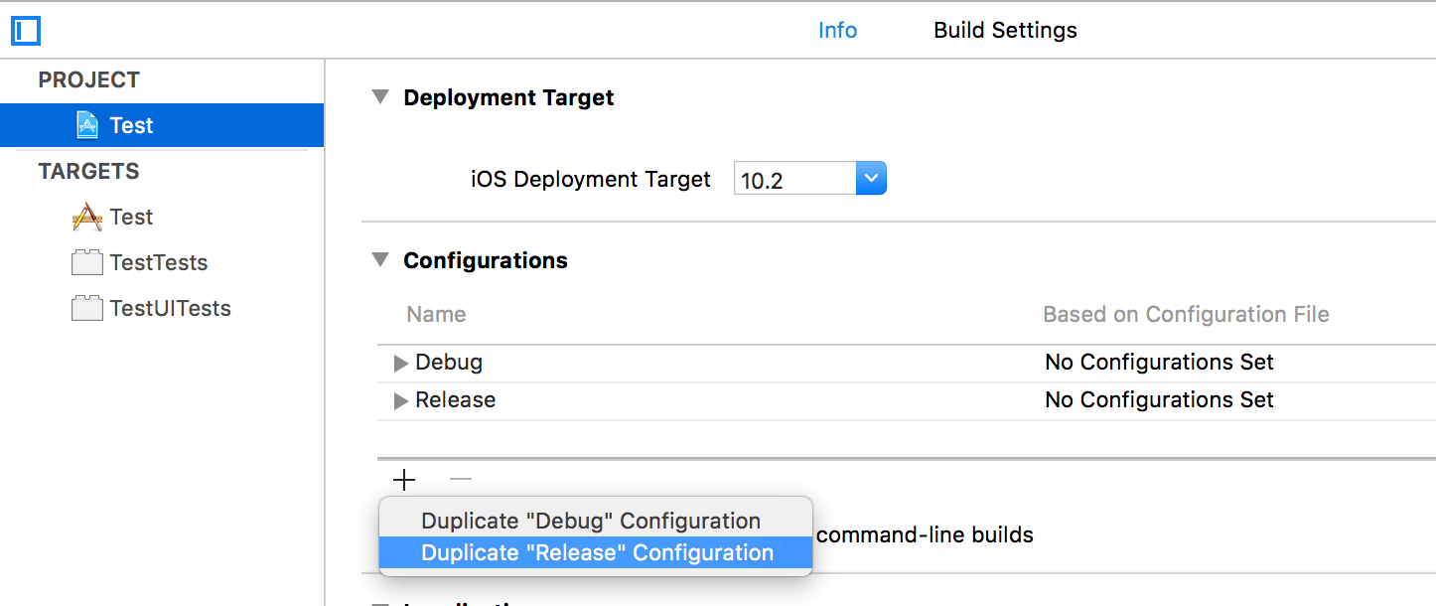This screenshot has height=606, width=1436.
Task: Expand the Debug configuration row
Action: [400, 362]
